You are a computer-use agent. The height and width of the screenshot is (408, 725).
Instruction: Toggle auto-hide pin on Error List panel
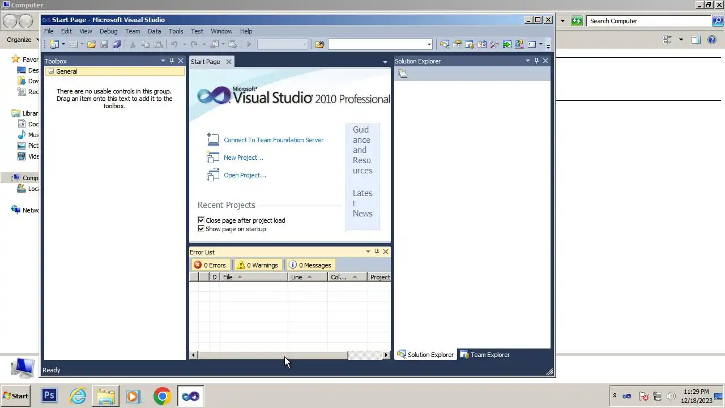[377, 252]
